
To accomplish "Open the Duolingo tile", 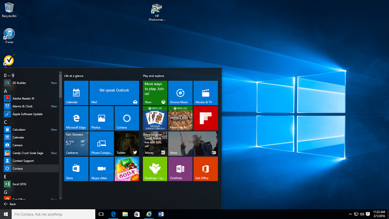I will (x=155, y=169).
